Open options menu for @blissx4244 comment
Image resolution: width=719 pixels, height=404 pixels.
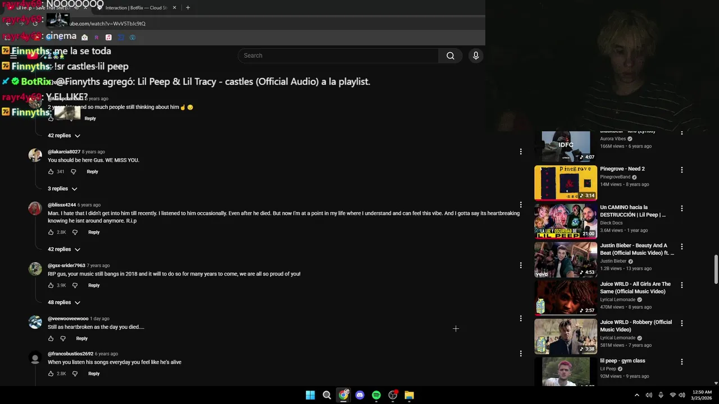coord(521,205)
